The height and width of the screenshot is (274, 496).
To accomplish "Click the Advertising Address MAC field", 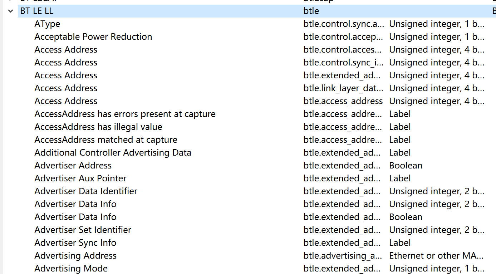I will pos(75,255).
